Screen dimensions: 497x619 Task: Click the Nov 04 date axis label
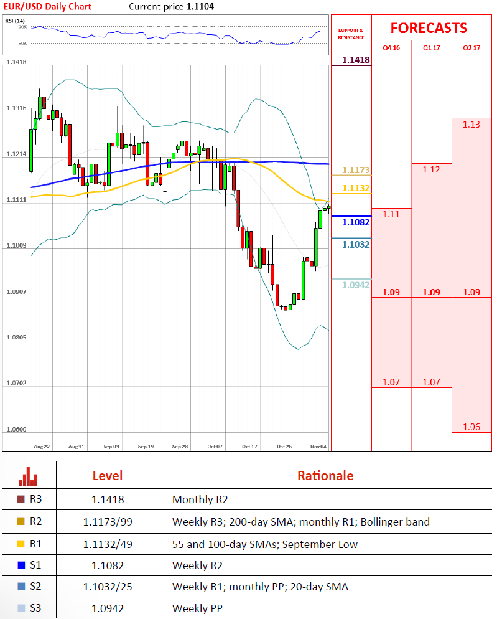[x=318, y=447]
